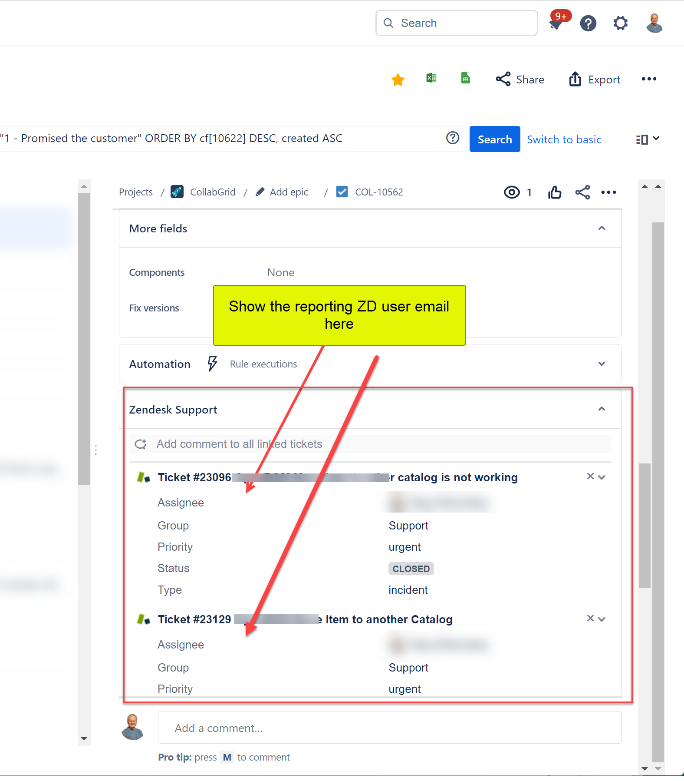Click the Add comment to linked tickets field
The height and width of the screenshot is (781, 684).
click(370, 444)
